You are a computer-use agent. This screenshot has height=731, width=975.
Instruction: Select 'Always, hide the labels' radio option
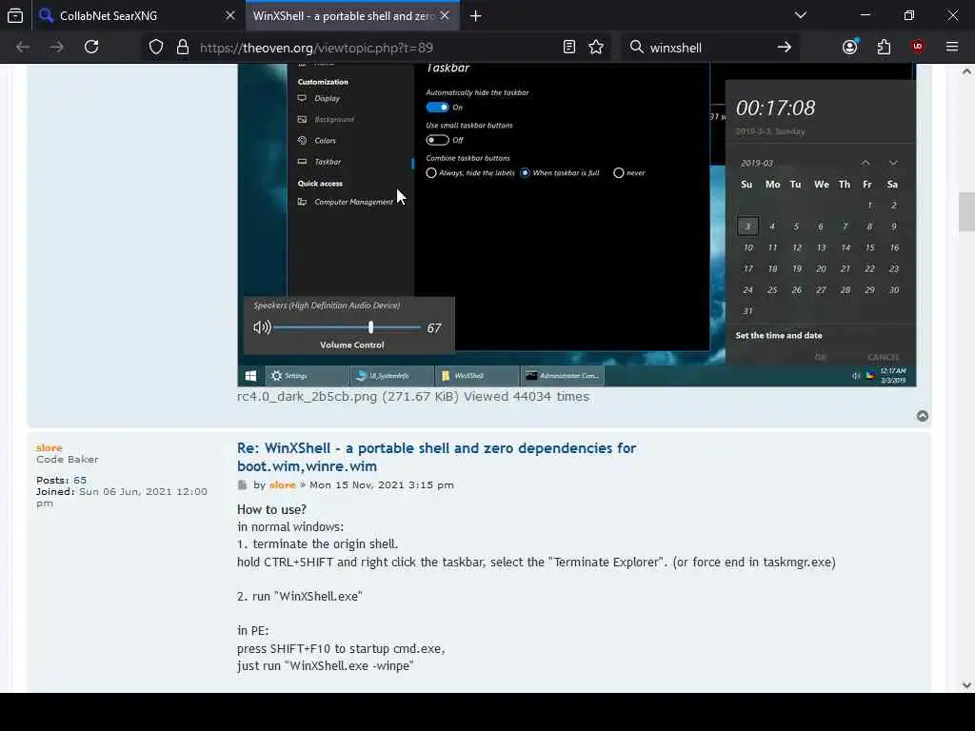pyautogui.click(x=431, y=173)
